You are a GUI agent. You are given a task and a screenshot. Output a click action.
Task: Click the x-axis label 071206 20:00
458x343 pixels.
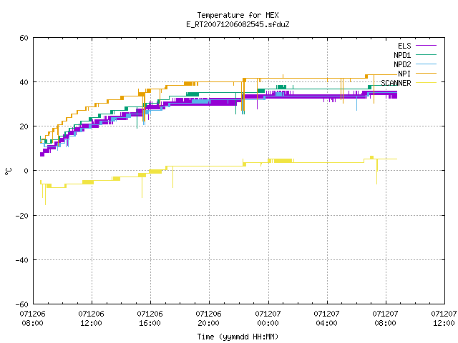pyautogui.click(x=208, y=319)
